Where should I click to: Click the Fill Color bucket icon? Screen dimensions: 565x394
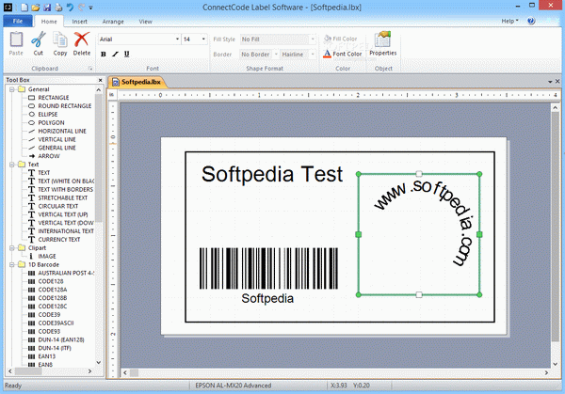328,39
